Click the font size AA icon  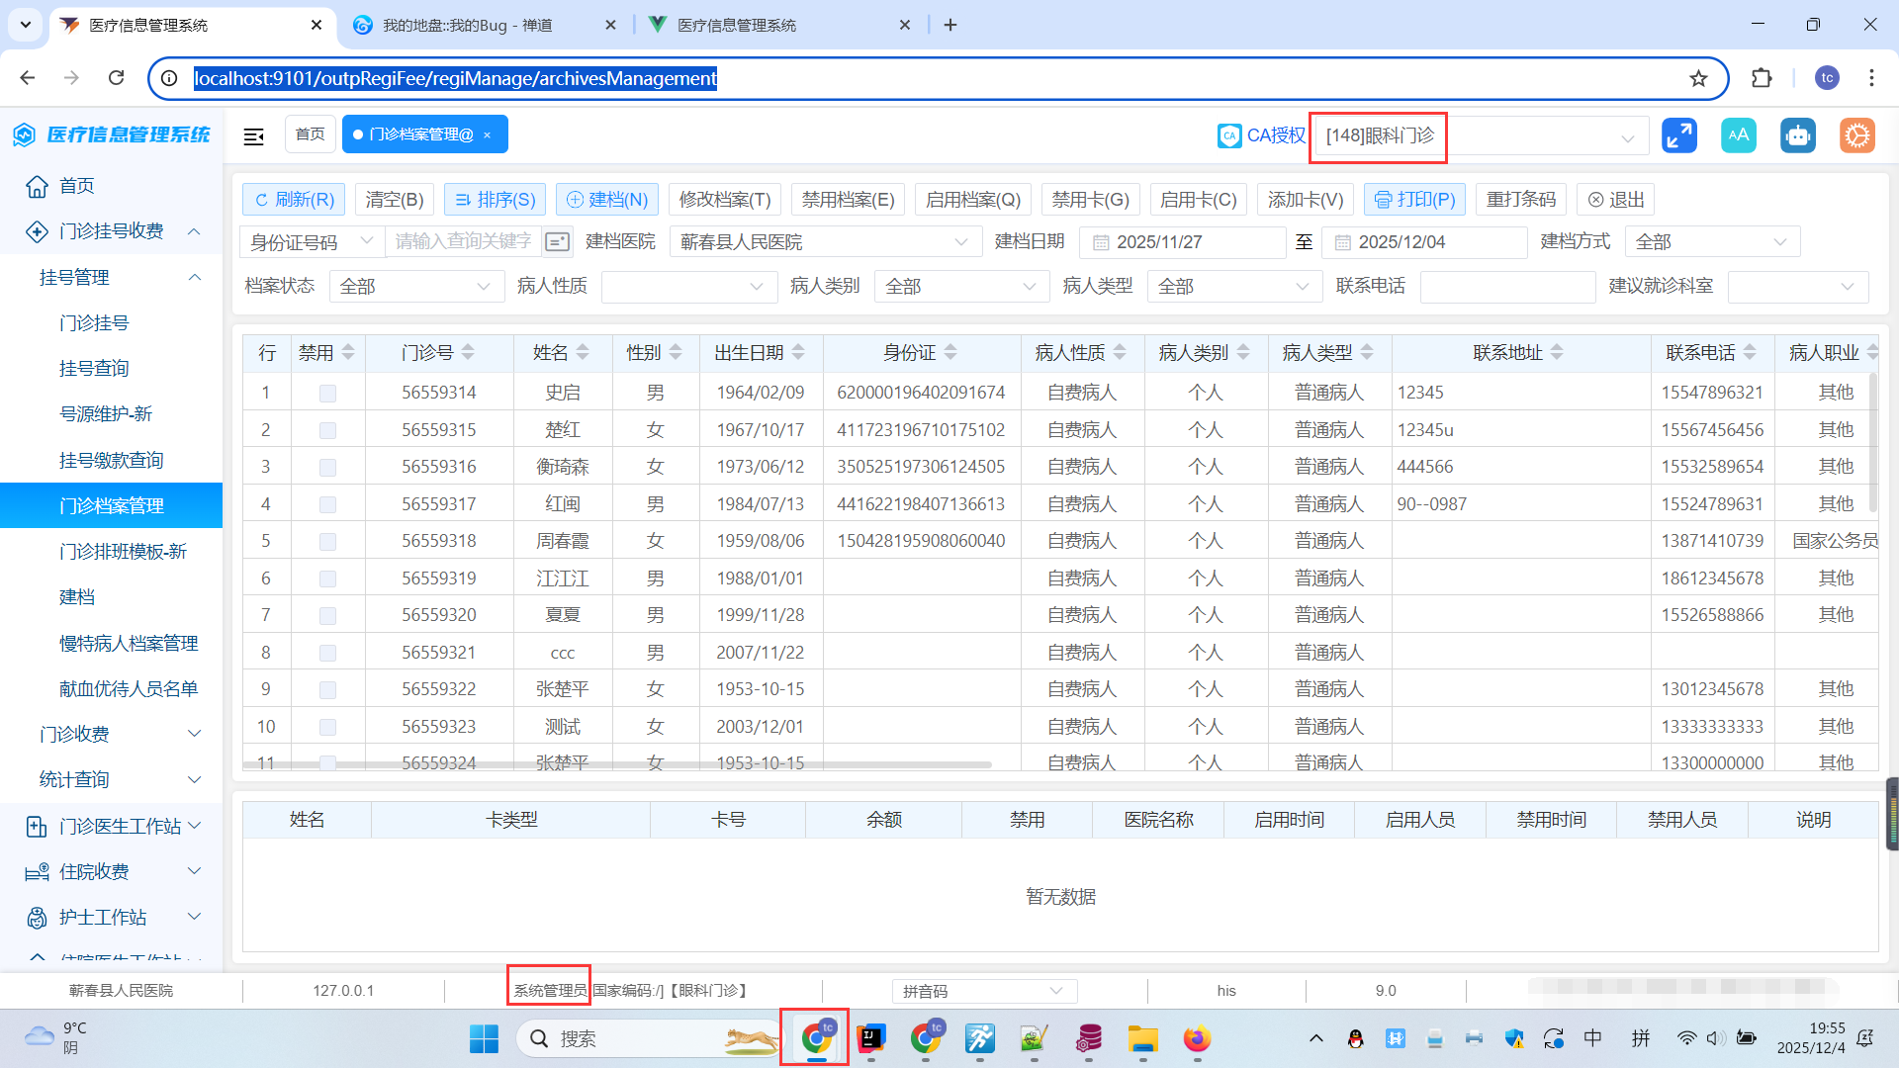[x=1739, y=135]
